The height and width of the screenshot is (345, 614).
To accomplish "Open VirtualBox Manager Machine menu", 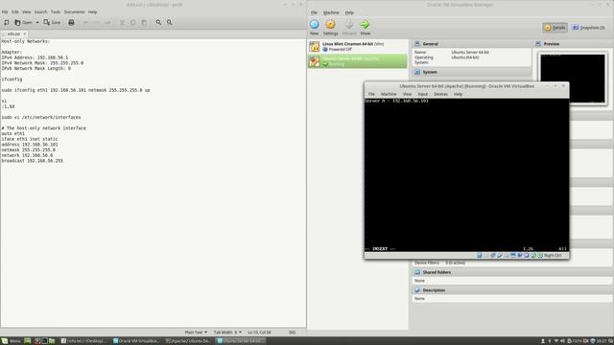I will 331,12.
